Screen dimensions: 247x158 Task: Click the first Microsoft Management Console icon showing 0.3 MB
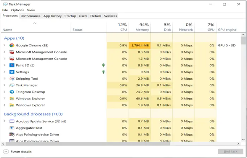click(x=12, y=52)
